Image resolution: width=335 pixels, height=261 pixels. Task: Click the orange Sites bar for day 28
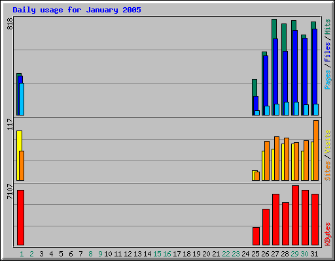click(287, 159)
